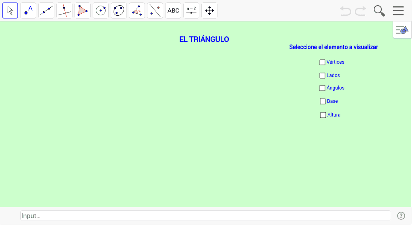Open the style bar views panel
The height and width of the screenshot is (225, 412).
pyautogui.click(x=402, y=30)
